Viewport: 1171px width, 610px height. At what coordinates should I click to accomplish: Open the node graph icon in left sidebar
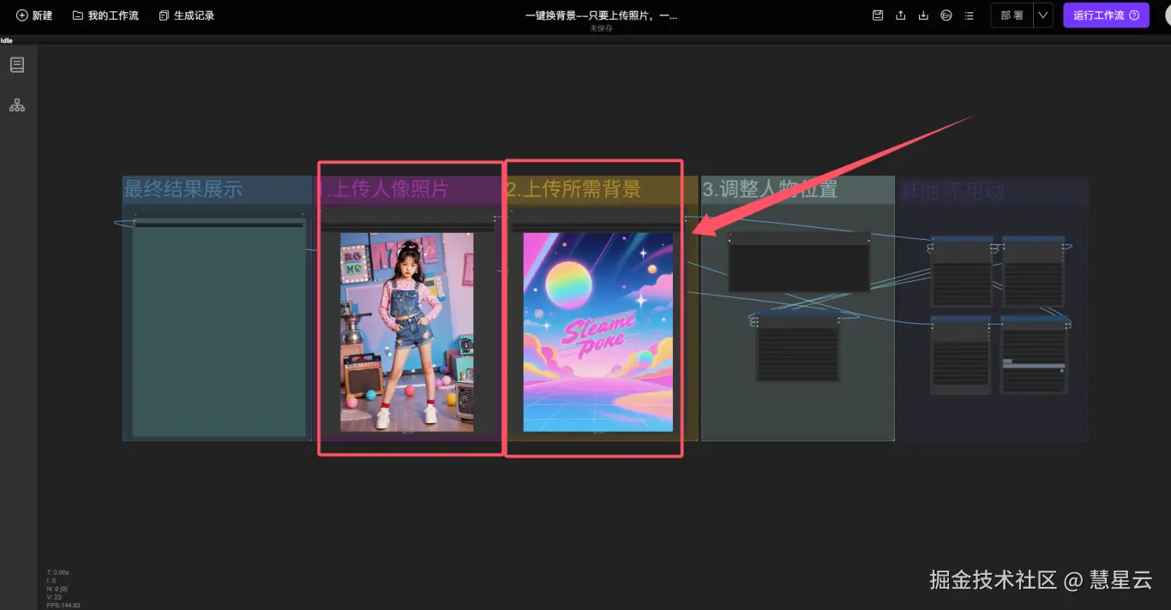[17, 105]
